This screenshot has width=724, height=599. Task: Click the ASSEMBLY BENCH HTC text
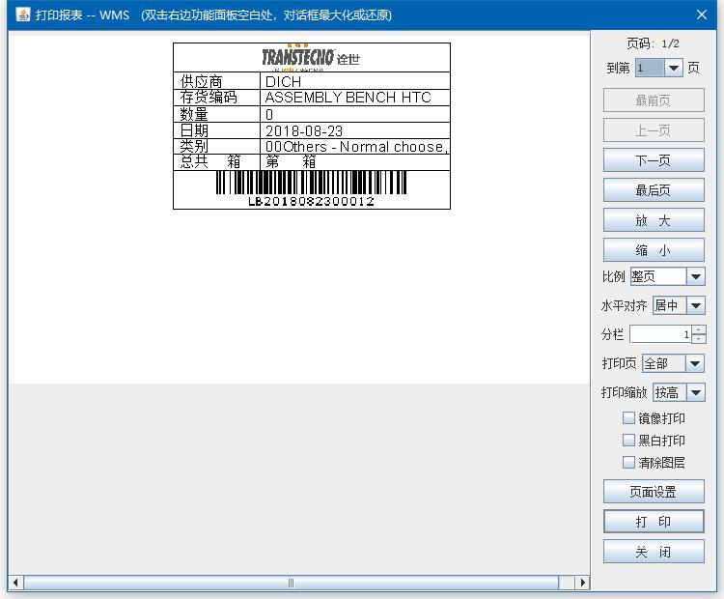[x=348, y=98]
